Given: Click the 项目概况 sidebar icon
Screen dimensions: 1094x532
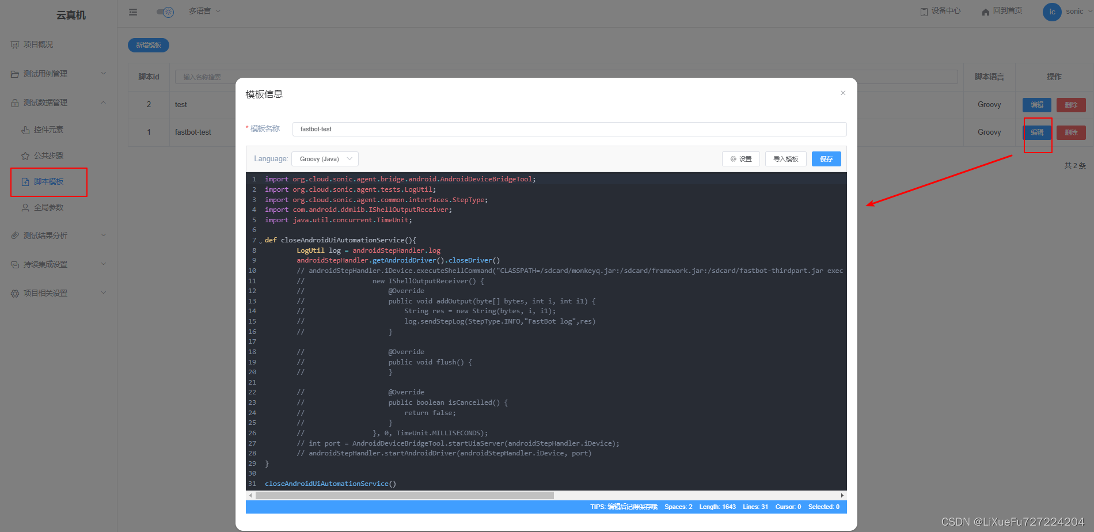Looking at the screenshot, I should [15, 44].
